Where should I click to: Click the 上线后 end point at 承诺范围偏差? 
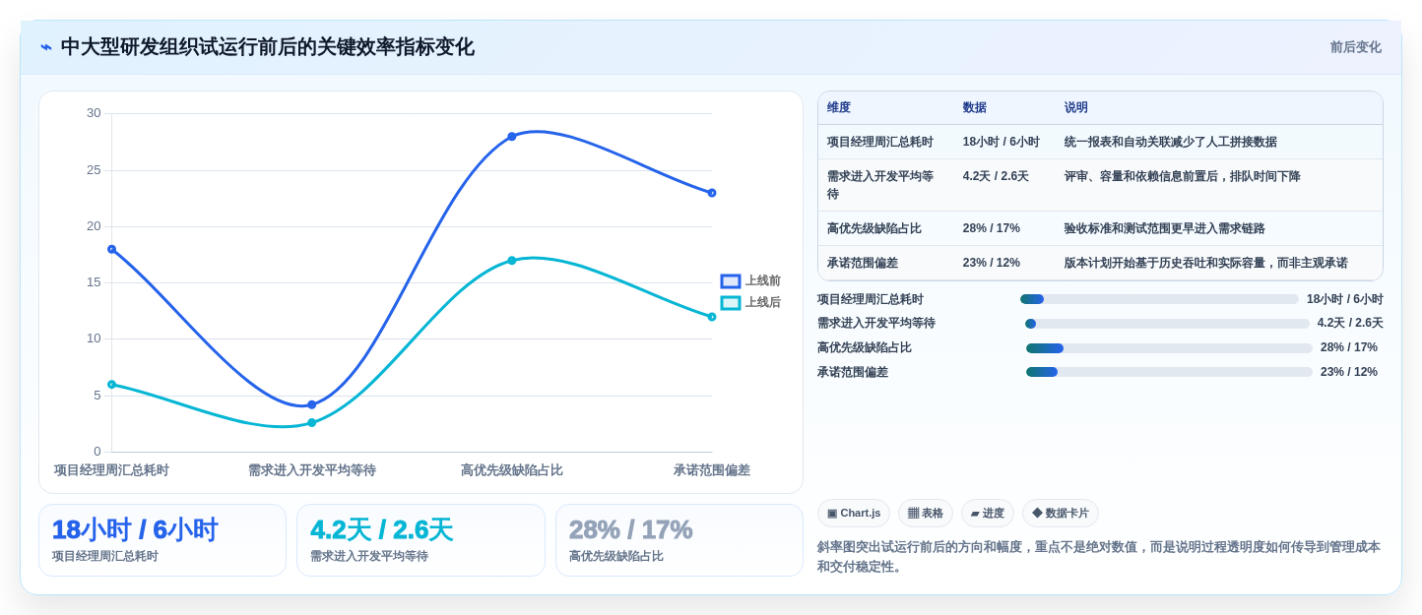tap(712, 317)
